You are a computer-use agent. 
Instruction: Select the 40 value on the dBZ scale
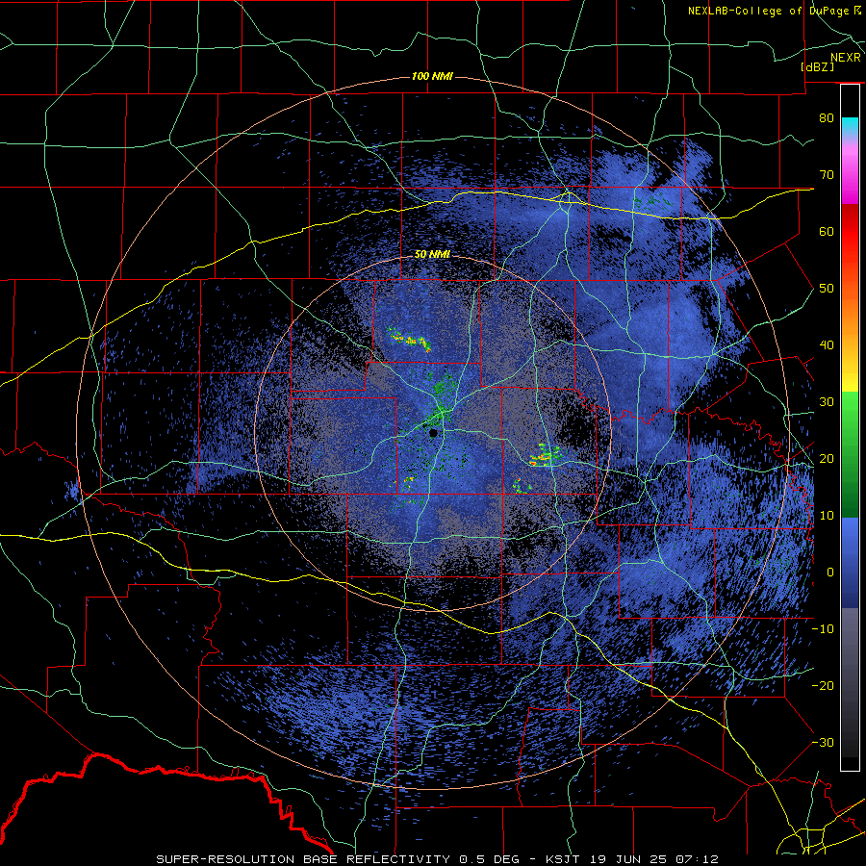click(x=827, y=345)
